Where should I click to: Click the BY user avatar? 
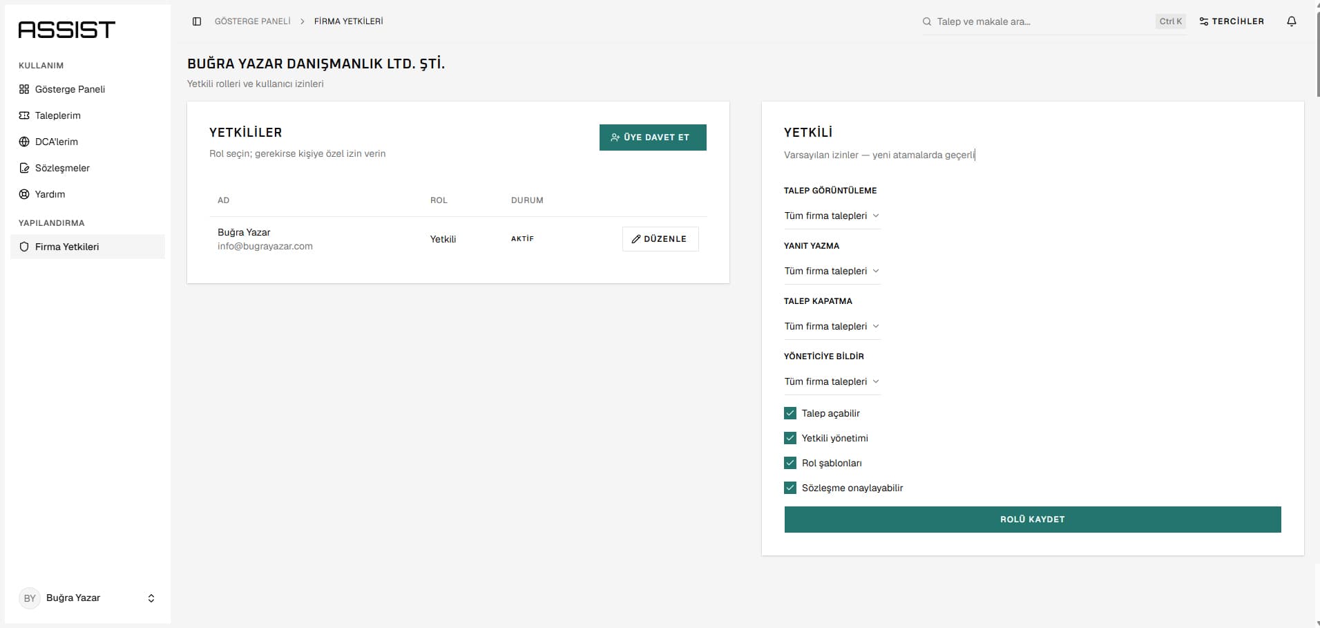coord(30,598)
